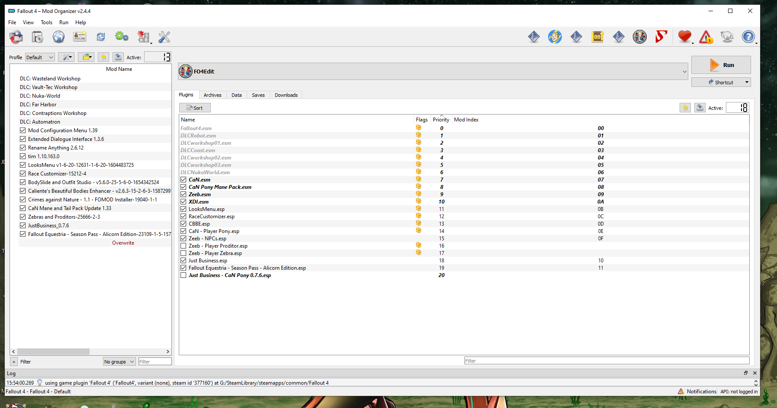Open the warning triangle notifications icon
This screenshot has width=777, height=408.
(706, 37)
